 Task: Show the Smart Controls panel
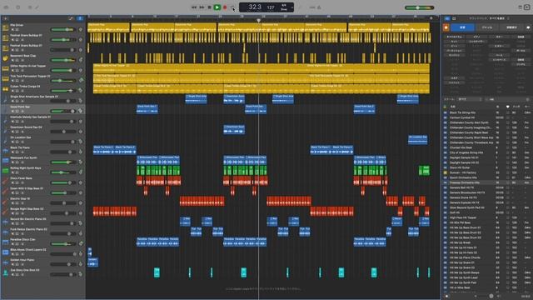30,7
